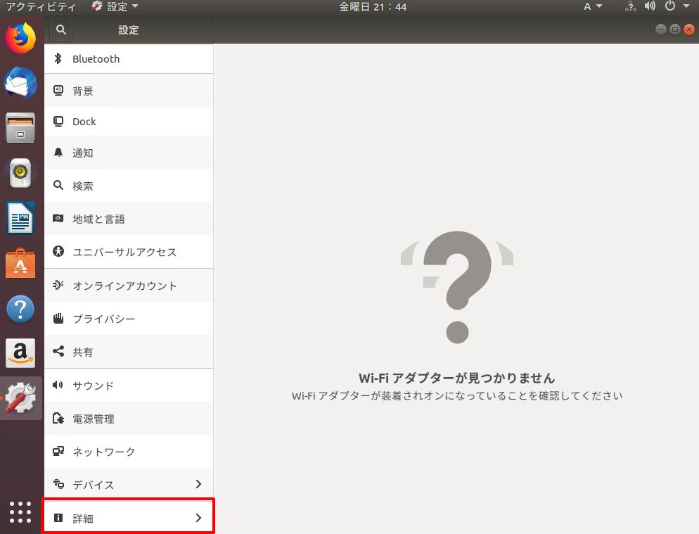The height and width of the screenshot is (534, 699).
Task: Click the Dock icon in sidebar
Action: pyautogui.click(x=58, y=121)
